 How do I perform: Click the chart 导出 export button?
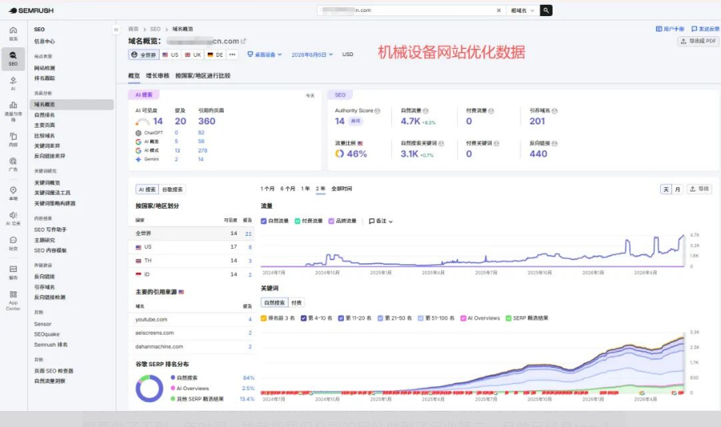pyautogui.click(x=699, y=189)
